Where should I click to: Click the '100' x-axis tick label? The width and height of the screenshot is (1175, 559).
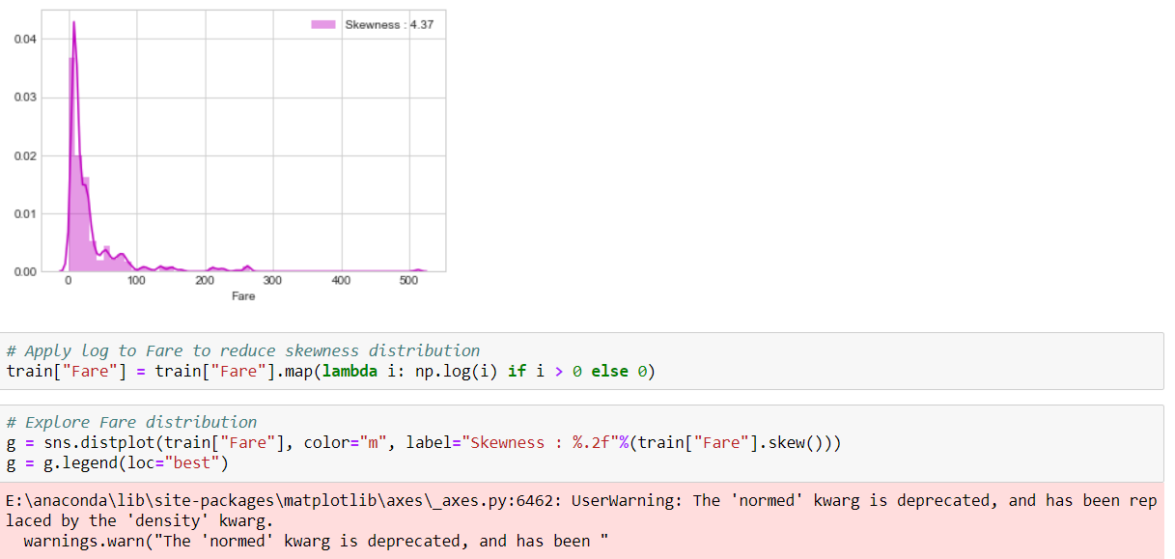(x=136, y=280)
